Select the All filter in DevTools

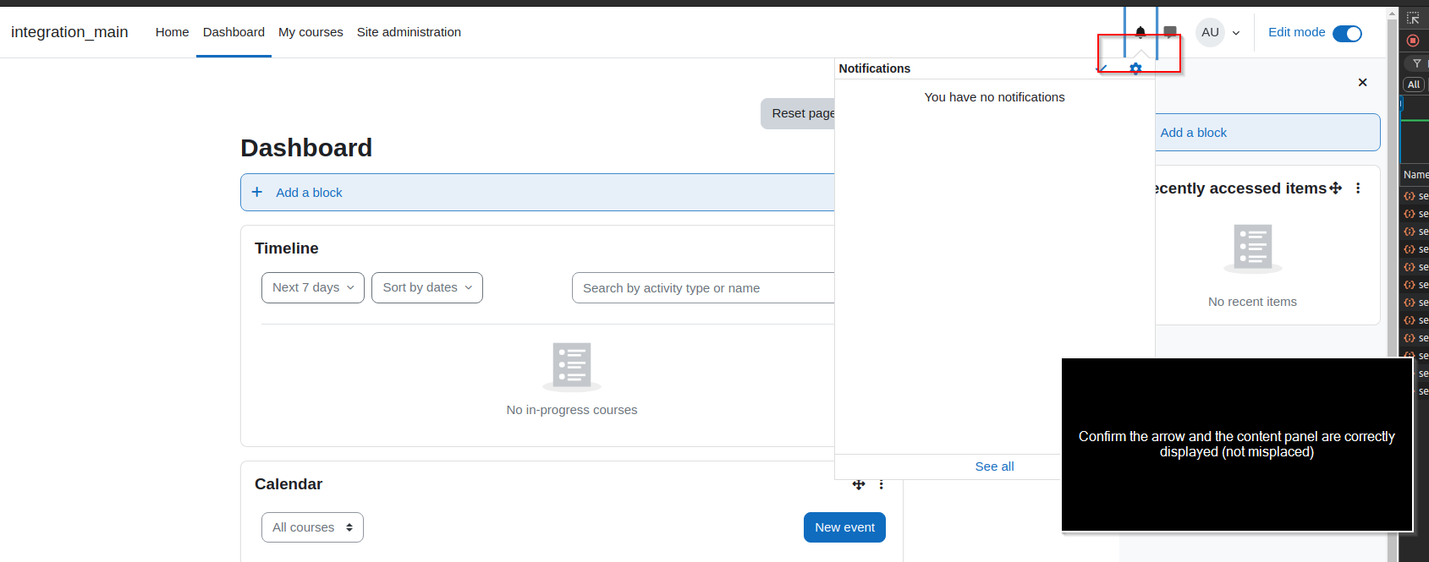pyautogui.click(x=1414, y=85)
